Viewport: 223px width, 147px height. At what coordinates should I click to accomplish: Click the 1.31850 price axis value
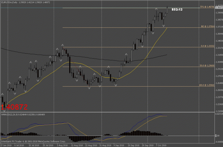[219, 55]
